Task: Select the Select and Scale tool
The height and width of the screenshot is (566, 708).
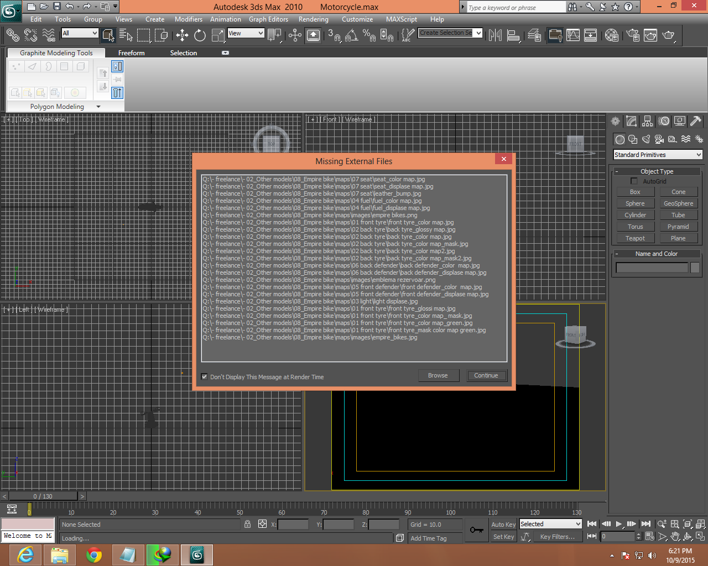Action: (x=218, y=35)
